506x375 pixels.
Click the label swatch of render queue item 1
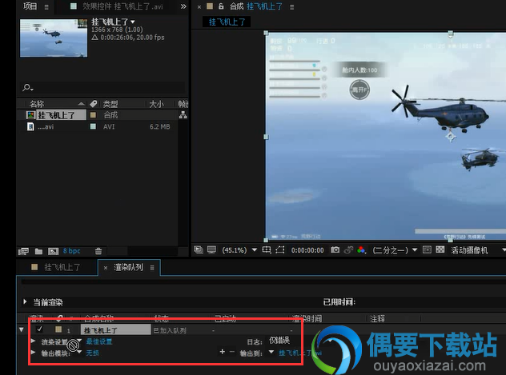(58, 329)
